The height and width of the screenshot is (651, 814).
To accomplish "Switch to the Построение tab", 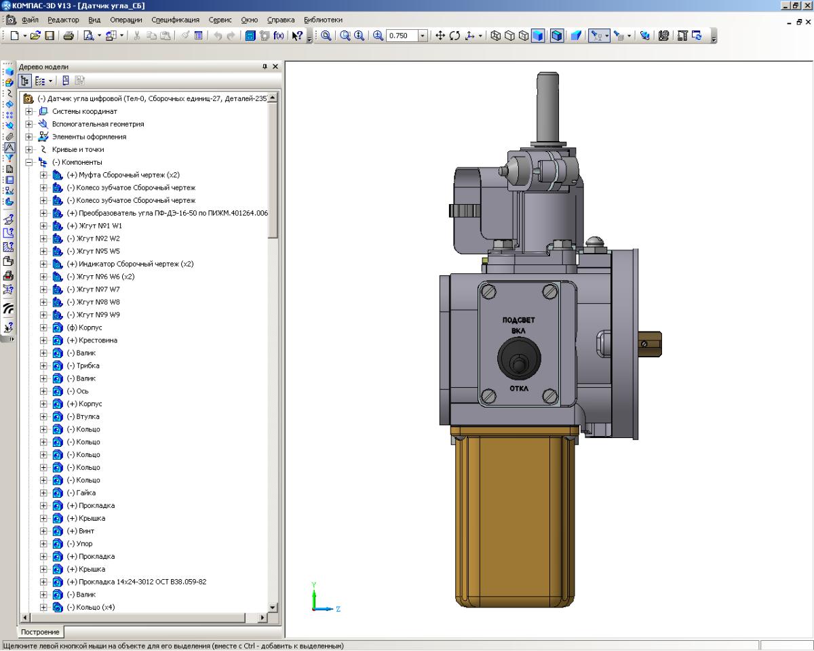I will click(x=41, y=632).
